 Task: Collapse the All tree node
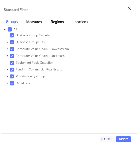tap(5, 30)
